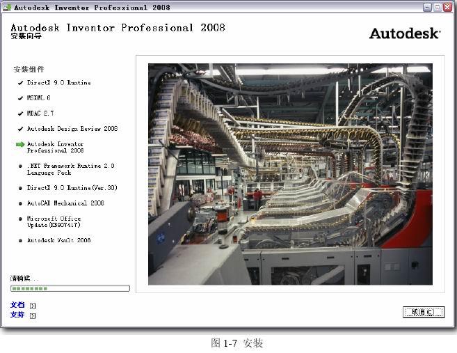The height and width of the screenshot is (353, 457).
Task: Select the Autodesk Vault 2008 text
Action: [x=59, y=240]
